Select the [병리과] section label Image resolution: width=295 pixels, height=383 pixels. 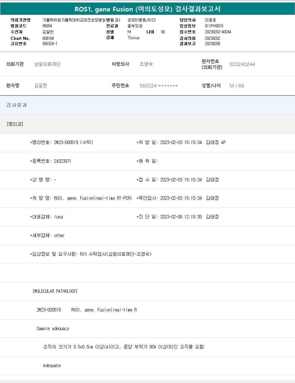pyautogui.click(x=15, y=124)
